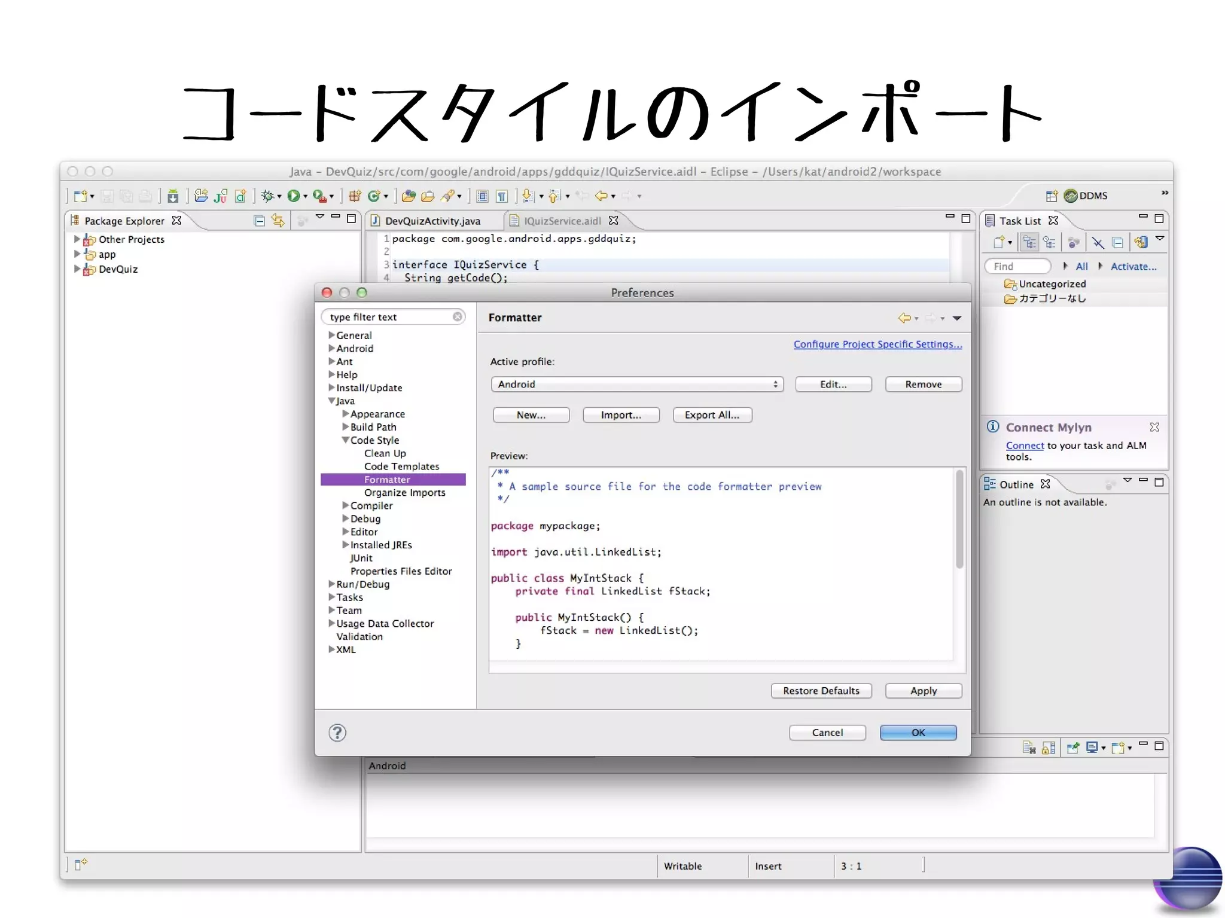Open Preferences help question mark icon
The width and height of the screenshot is (1225, 918).
(337, 733)
